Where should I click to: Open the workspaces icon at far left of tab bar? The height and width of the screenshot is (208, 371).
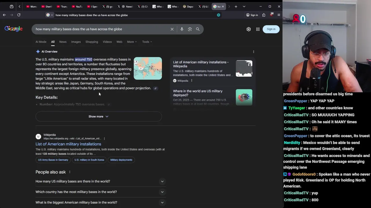12,6
